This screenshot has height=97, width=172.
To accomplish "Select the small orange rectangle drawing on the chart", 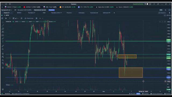I will 127,56.
